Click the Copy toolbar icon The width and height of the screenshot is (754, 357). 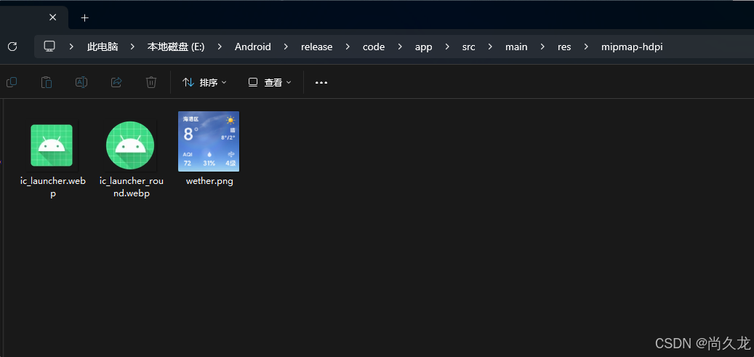(x=12, y=82)
